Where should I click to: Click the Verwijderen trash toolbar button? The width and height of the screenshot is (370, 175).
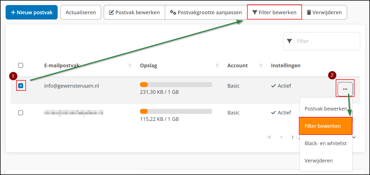324,12
